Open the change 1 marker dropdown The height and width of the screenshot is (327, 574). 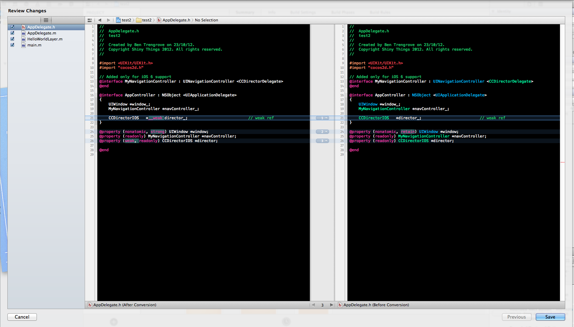[x=322, y=118]
